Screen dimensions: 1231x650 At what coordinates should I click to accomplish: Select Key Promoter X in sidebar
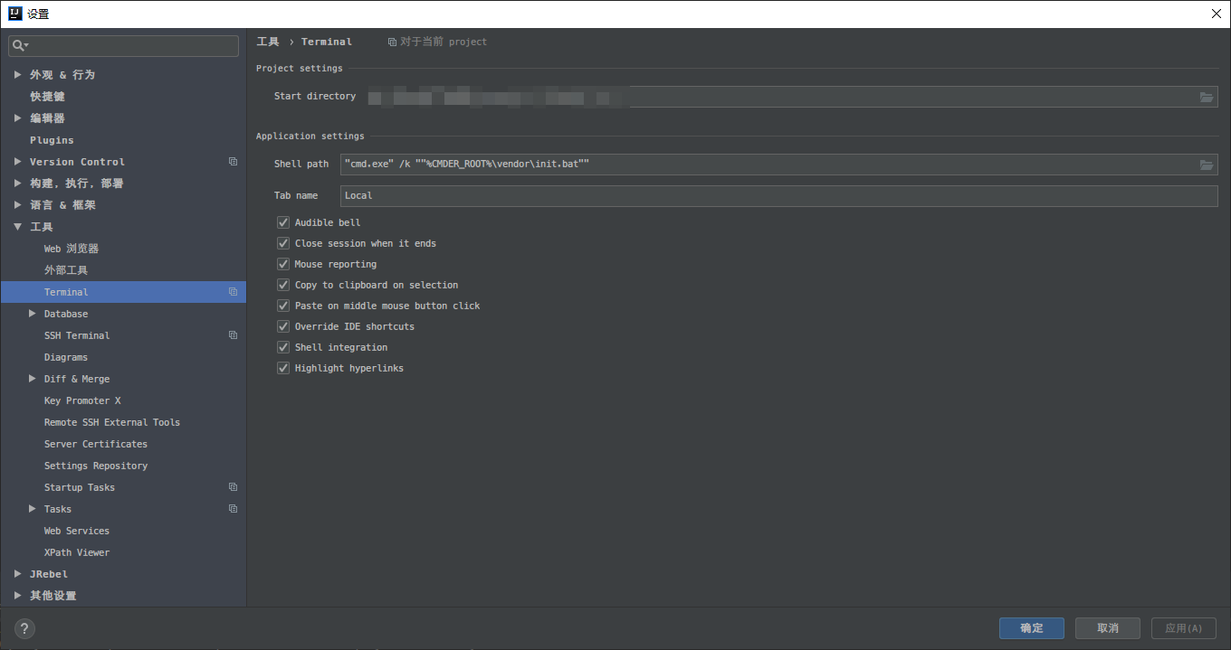point(82,400)
